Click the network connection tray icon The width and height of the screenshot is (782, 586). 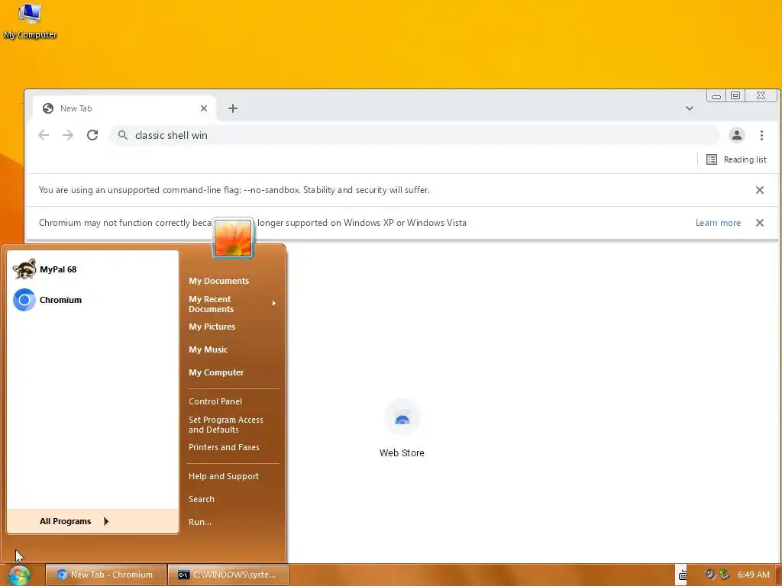[724, 575]
